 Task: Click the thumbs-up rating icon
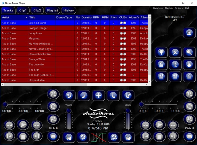point(189,64)
